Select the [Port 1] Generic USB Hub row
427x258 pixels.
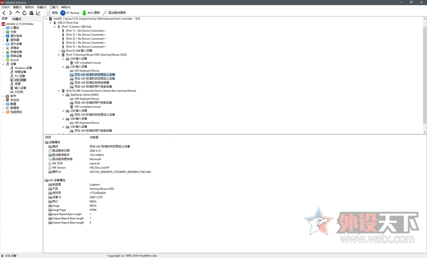coord(76,27)
